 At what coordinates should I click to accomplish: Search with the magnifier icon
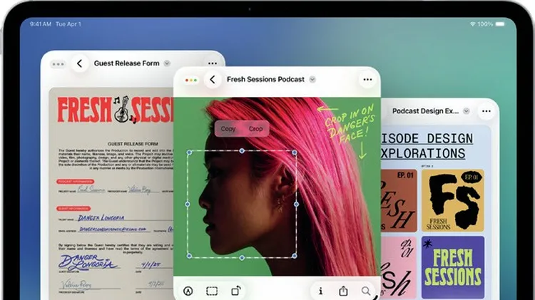point(366,291)
